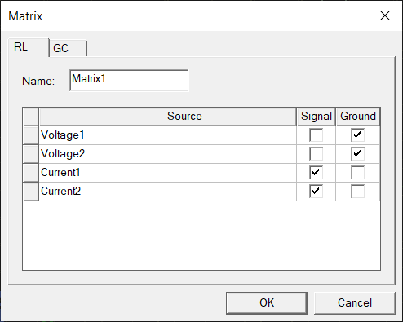Close the Matrix dialog window
This screenshot has width=403, height=322.
pyautogui.click(x=385, y=15)
